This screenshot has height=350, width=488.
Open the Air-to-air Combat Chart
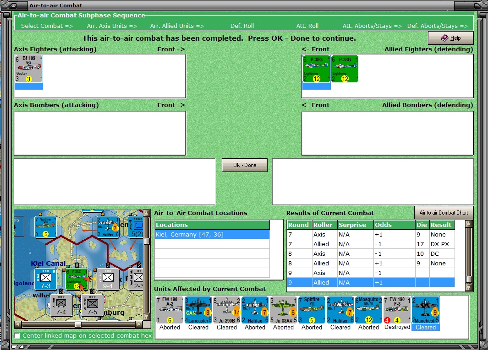444,213
